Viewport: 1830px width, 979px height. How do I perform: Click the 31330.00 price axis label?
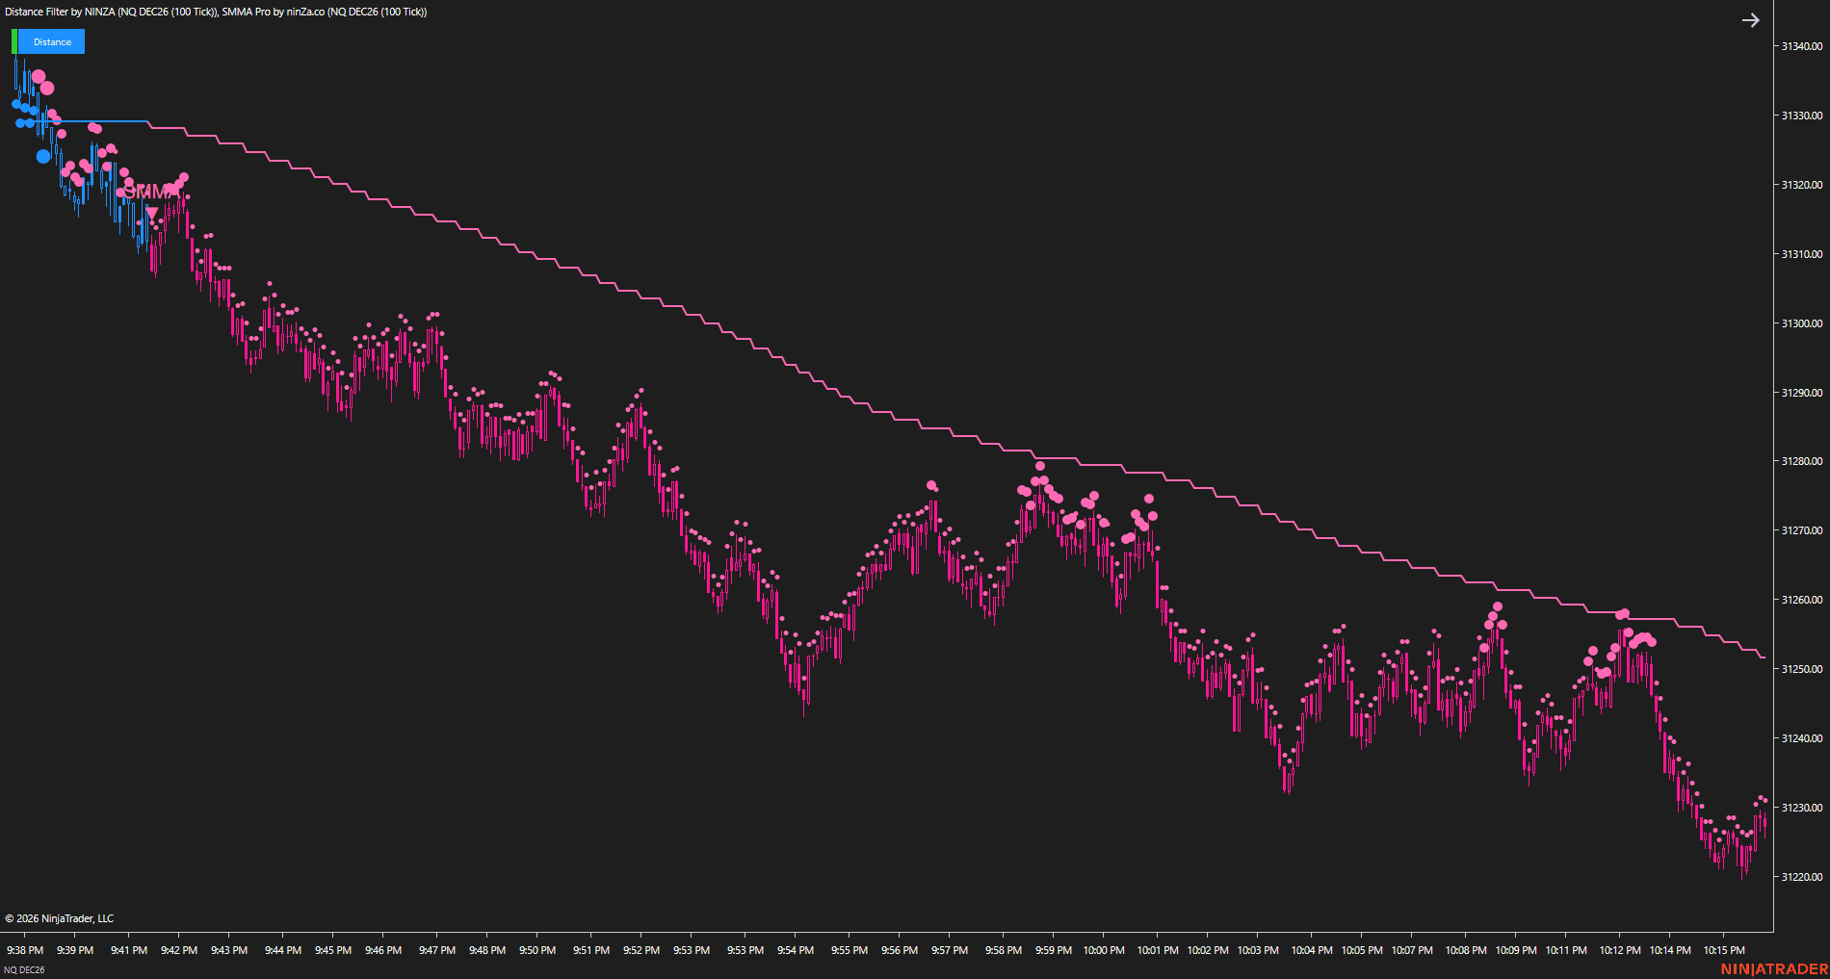[x=1801, y=116]
